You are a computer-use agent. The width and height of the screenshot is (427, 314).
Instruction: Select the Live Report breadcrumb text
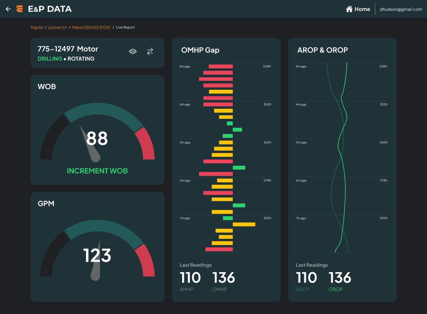pos(125,27)
